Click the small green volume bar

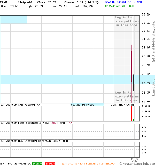tap(134, 120)
